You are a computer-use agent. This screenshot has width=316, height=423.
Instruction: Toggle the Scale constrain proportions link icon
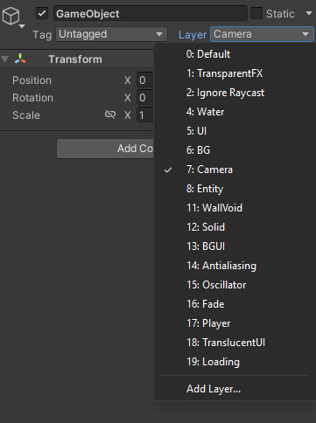click(110, 114)
